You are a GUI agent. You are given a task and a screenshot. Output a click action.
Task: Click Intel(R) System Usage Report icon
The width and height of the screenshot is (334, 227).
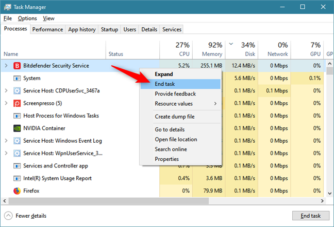pyautogui.click(x=17, y=178)
